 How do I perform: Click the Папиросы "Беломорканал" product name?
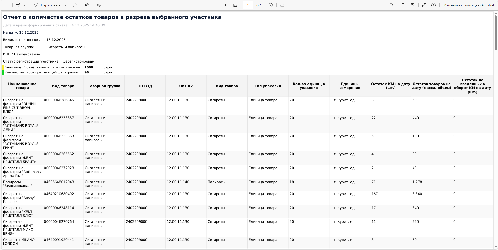17,184
